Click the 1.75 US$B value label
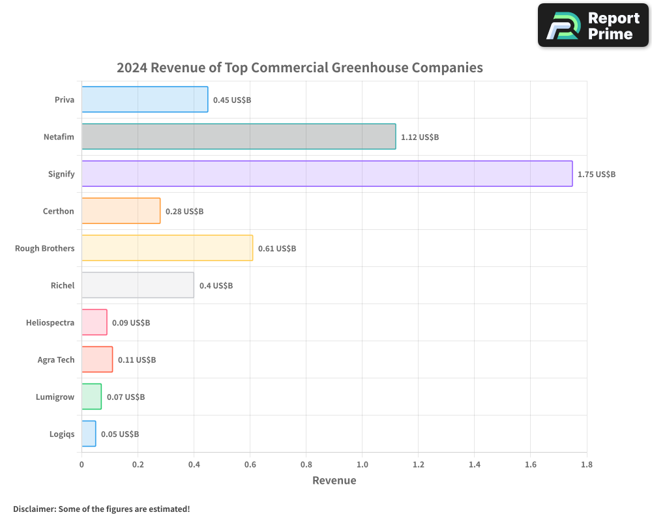 pos(597,174)
